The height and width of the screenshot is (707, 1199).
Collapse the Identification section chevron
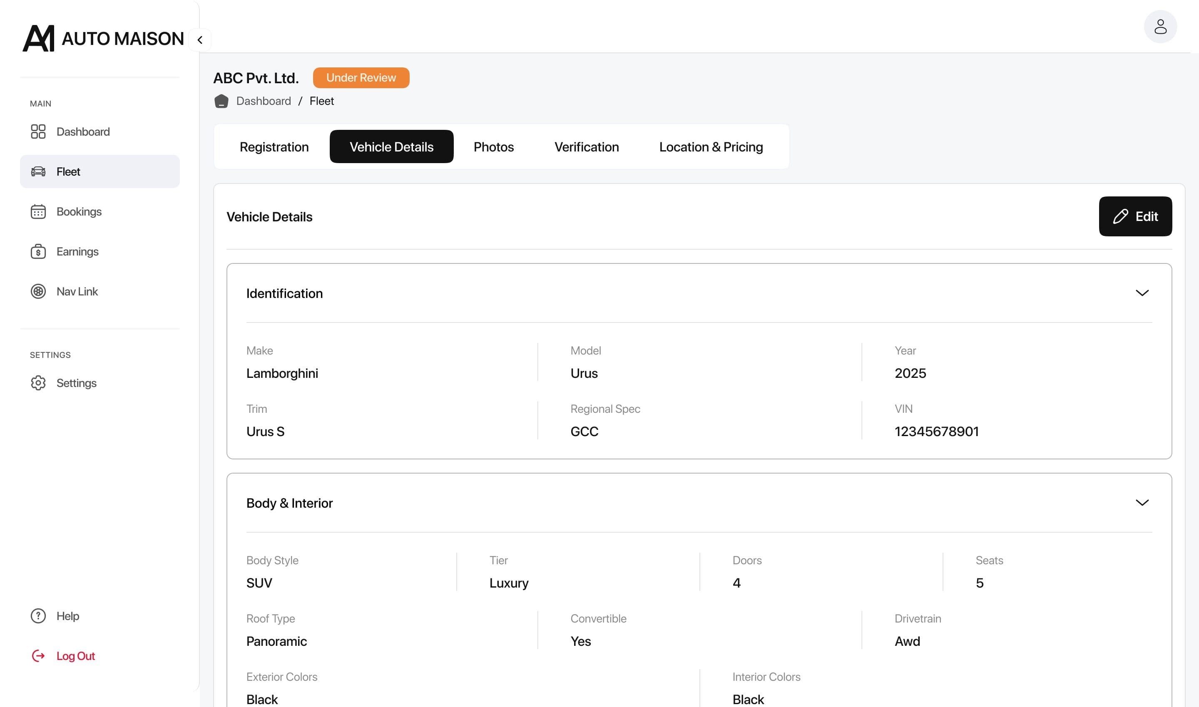1142,293
